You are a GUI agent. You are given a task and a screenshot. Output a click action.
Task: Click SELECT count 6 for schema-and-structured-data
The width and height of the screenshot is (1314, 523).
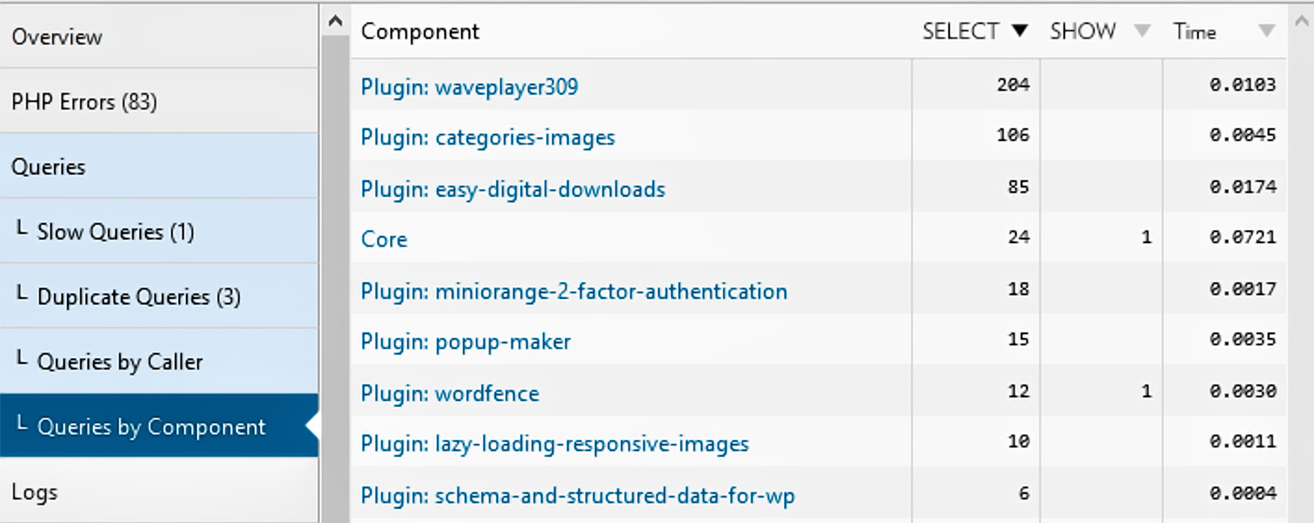pyautogui.click(x=1024, y=493)
